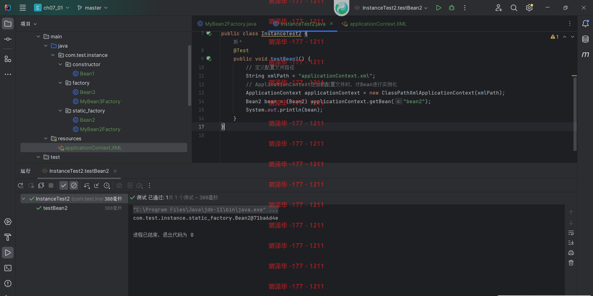
Task: Open the Structure tool window
Action: point(8,59)
